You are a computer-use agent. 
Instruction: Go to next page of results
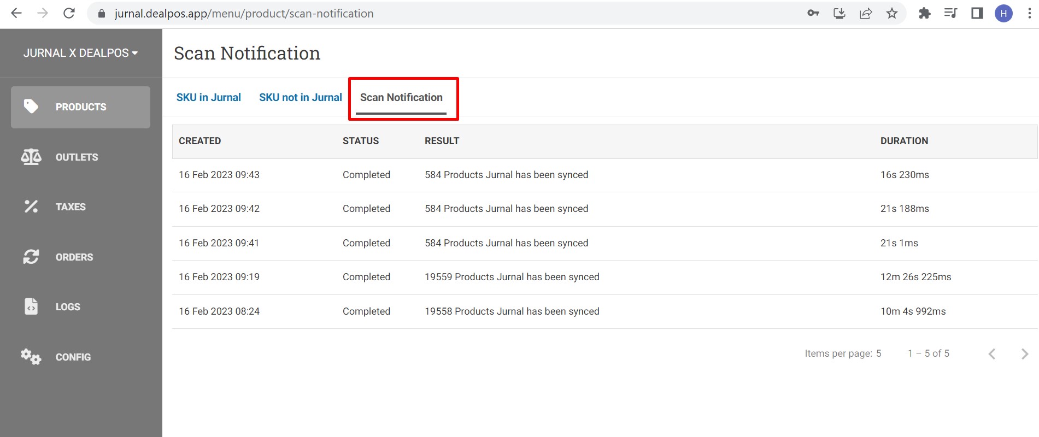(1025, 354)
